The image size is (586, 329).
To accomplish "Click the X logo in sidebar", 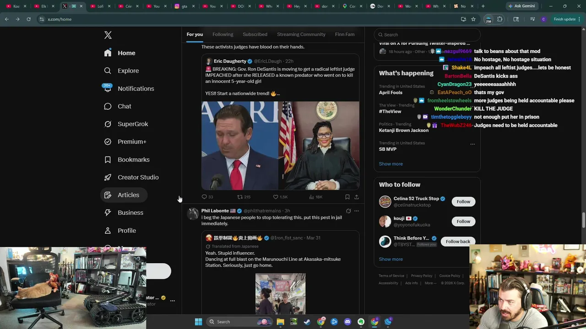I will coord(108,35).
